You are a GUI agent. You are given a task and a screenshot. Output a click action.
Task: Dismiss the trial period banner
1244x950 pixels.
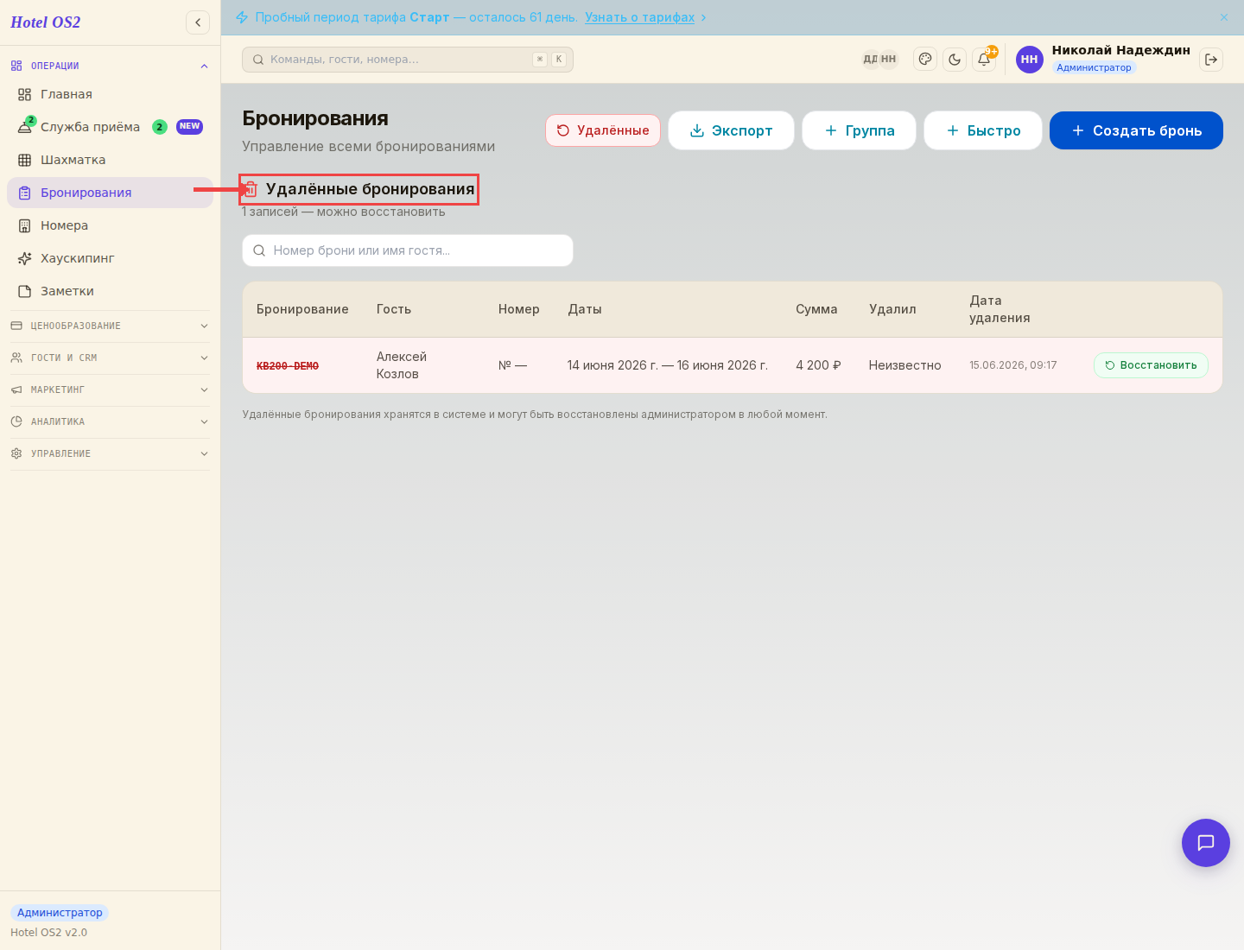(x=1224, y=17)
